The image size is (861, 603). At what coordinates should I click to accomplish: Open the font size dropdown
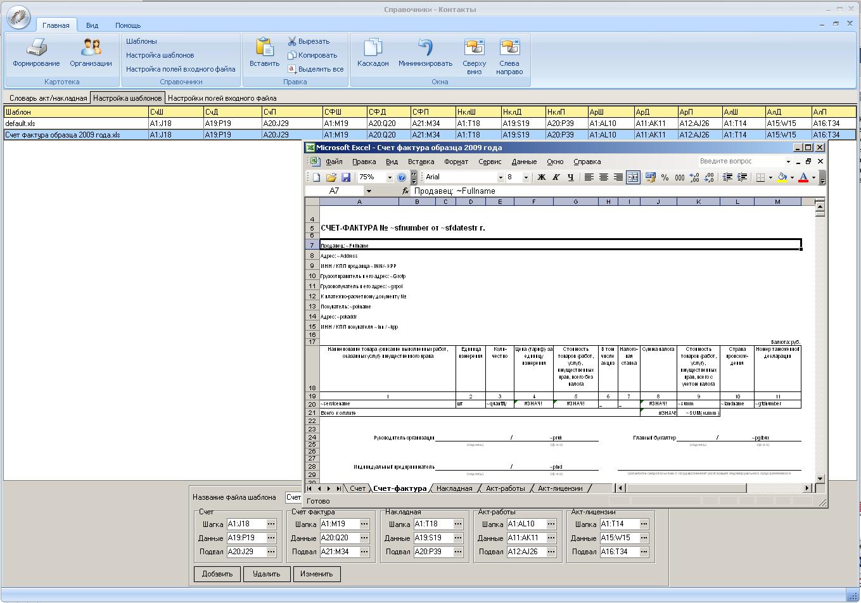click(525, 177)
